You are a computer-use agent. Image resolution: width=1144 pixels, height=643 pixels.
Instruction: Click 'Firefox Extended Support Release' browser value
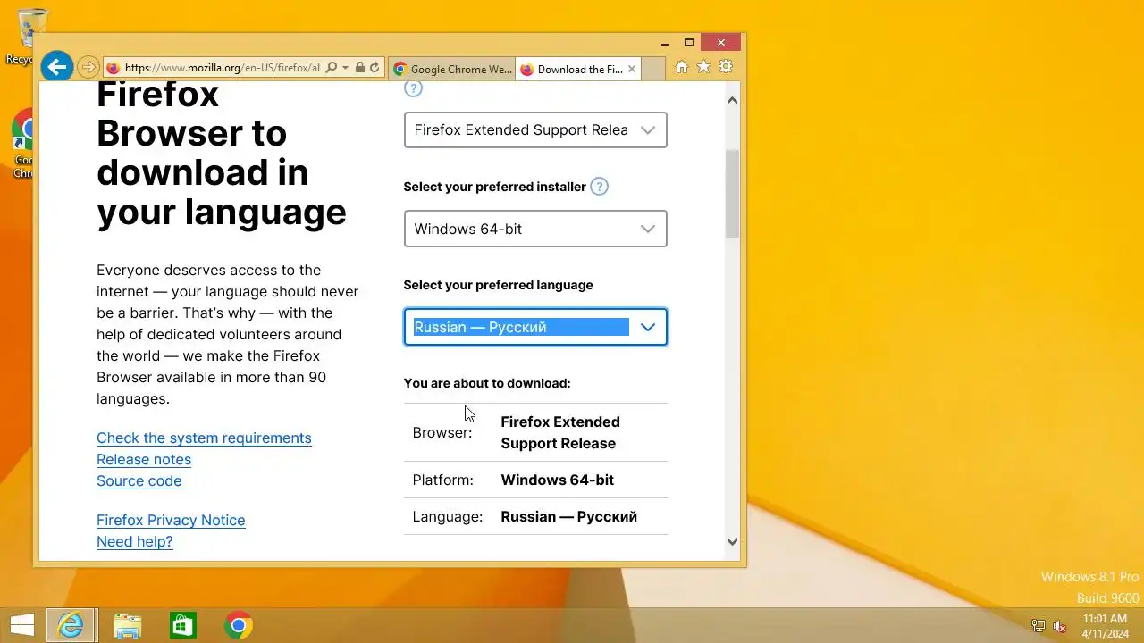[560, 432]
